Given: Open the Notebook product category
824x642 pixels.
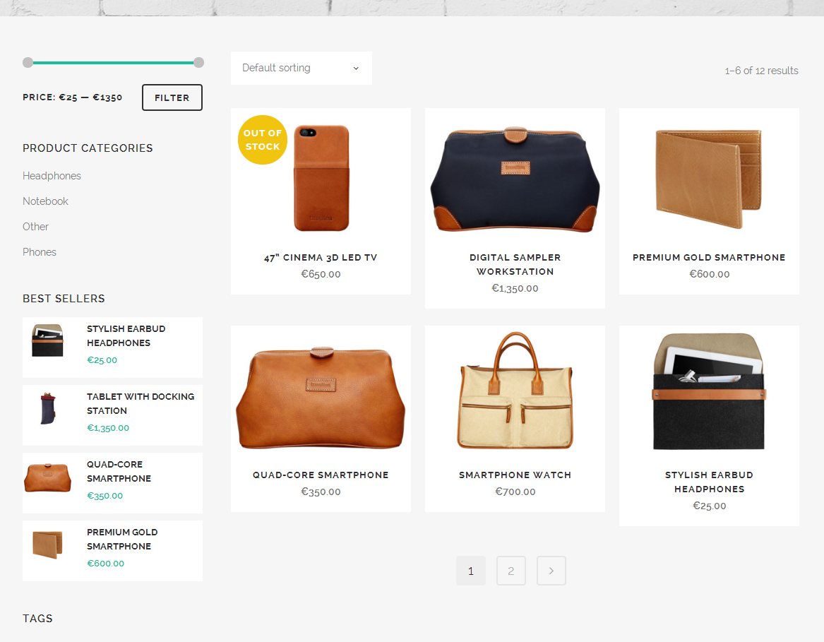Looking at the screenshot, I should [45, 201].
